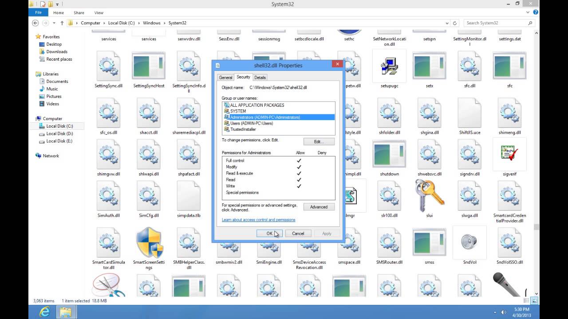
Task: Select the slui golden keys icon
Action: (x=429, y=195)
